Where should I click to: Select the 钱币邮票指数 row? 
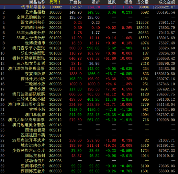click(x=89, y=7)
